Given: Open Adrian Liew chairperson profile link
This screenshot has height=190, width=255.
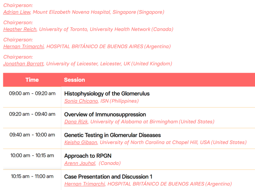Looking at the screenshot, I should point(17,12).
